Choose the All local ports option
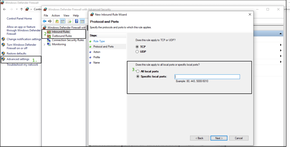The height and width of the screenshot is (147, 290). pos(138,71)
